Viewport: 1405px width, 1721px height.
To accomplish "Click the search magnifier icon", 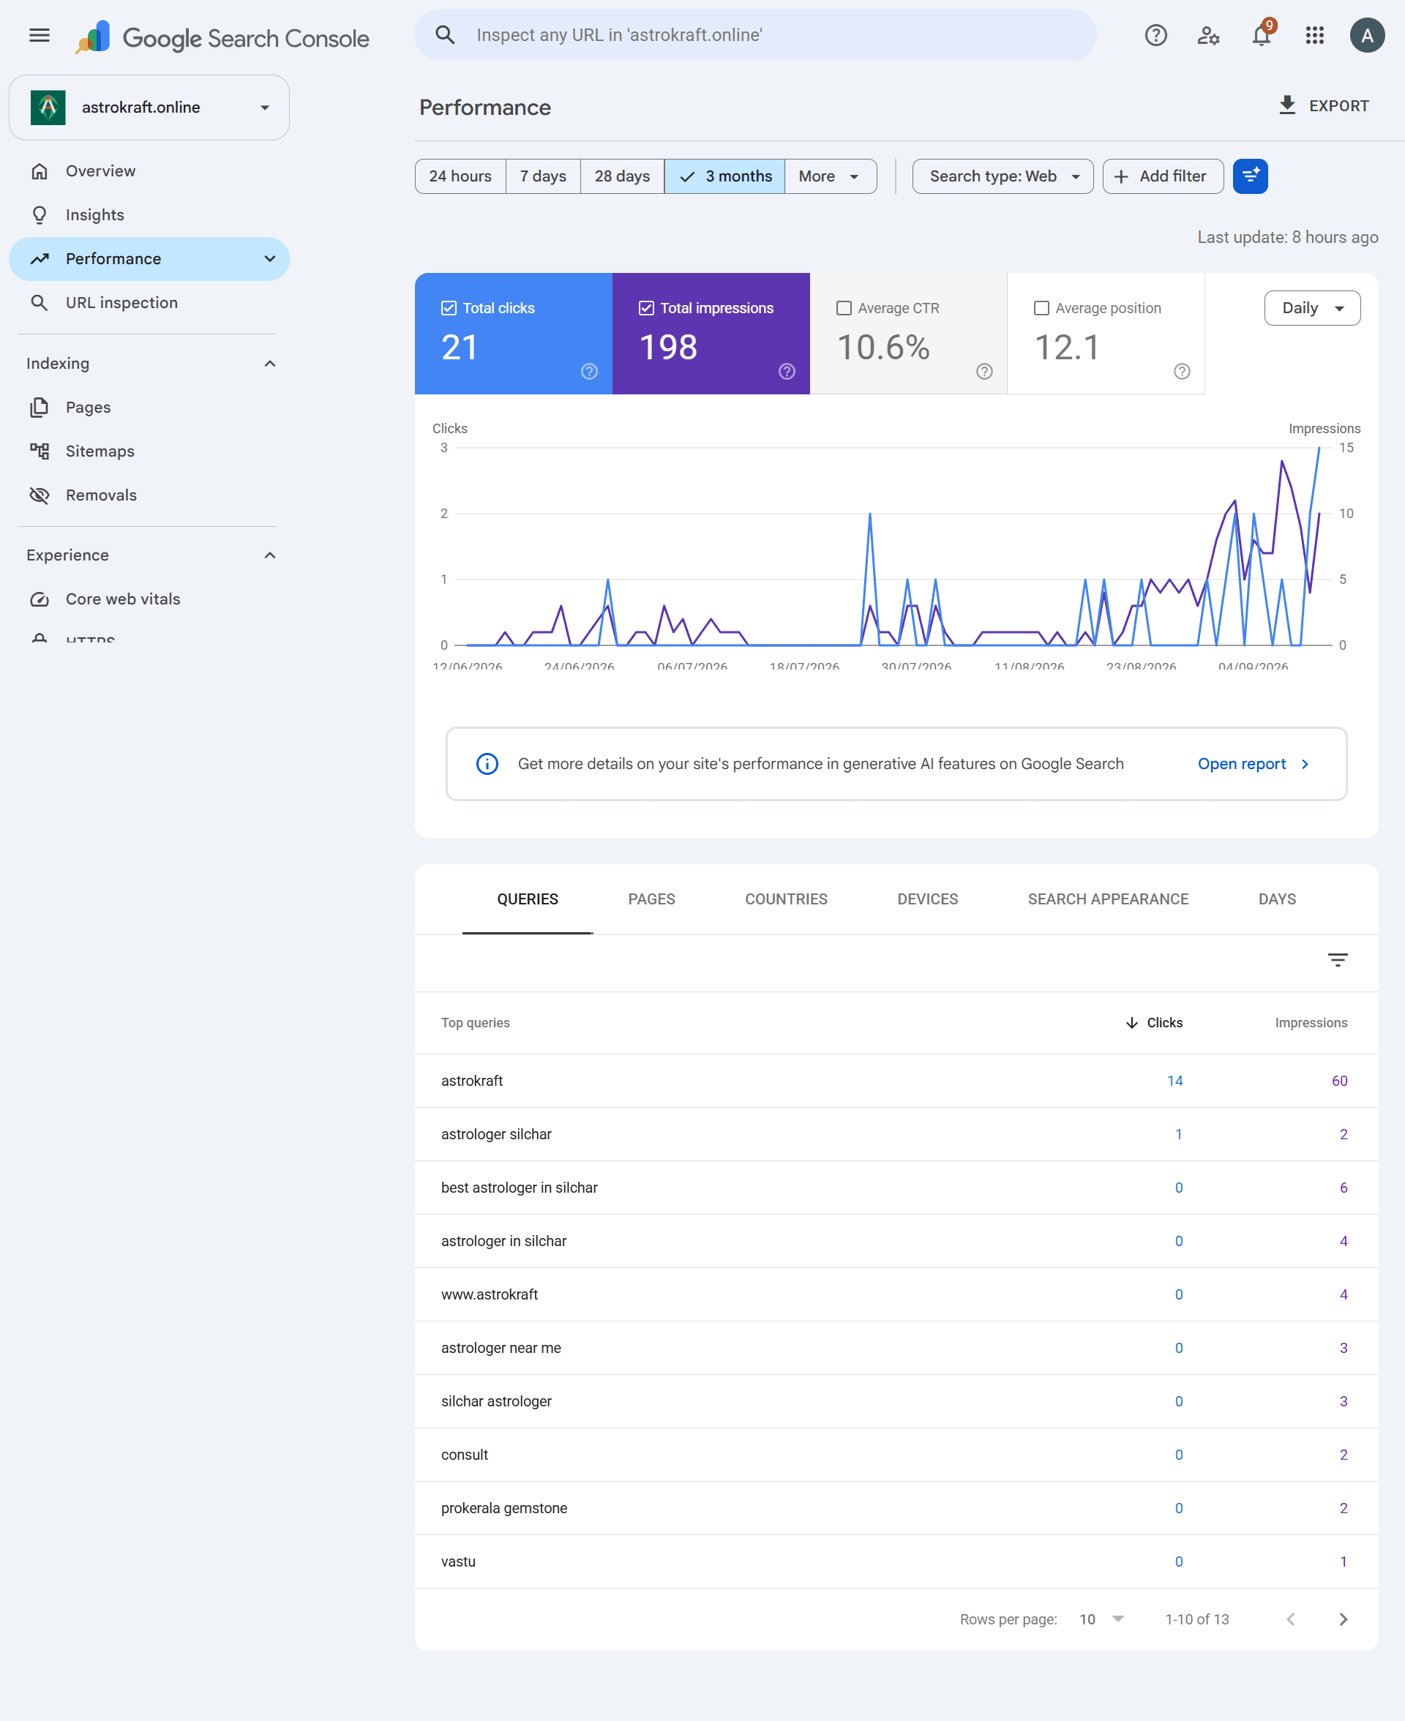I will tap(444, 35).
